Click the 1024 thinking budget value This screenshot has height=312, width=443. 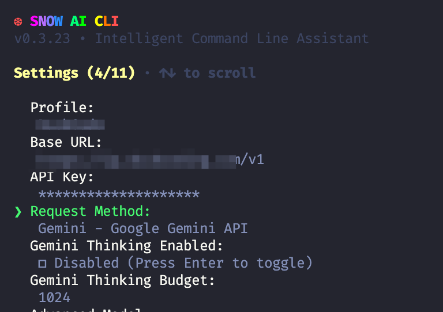coord(54,298)
